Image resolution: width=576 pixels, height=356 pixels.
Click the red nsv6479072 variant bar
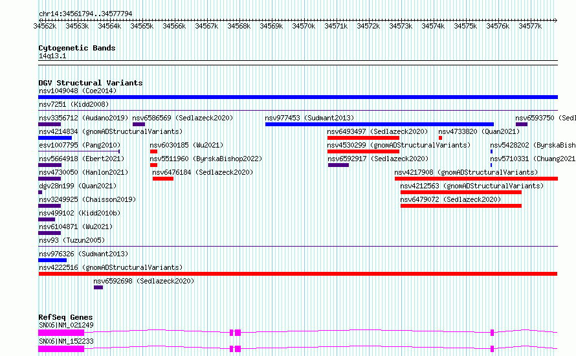(461, 206)
